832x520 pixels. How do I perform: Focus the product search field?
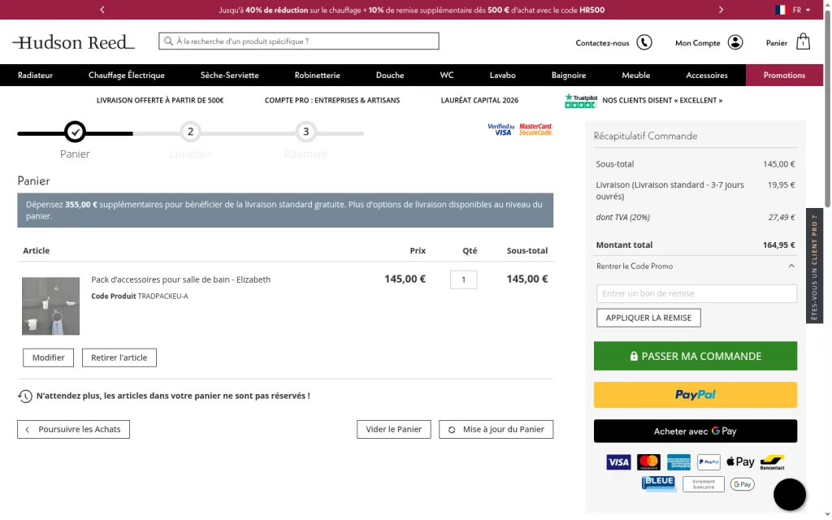[x=299, y=41]
